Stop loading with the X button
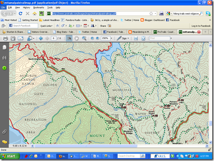The width and height of the screenshot is (214, 161). [27, 14]
